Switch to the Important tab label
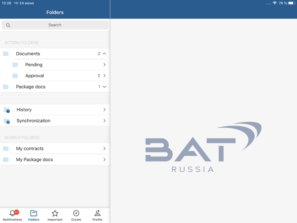 click(55, 220)
